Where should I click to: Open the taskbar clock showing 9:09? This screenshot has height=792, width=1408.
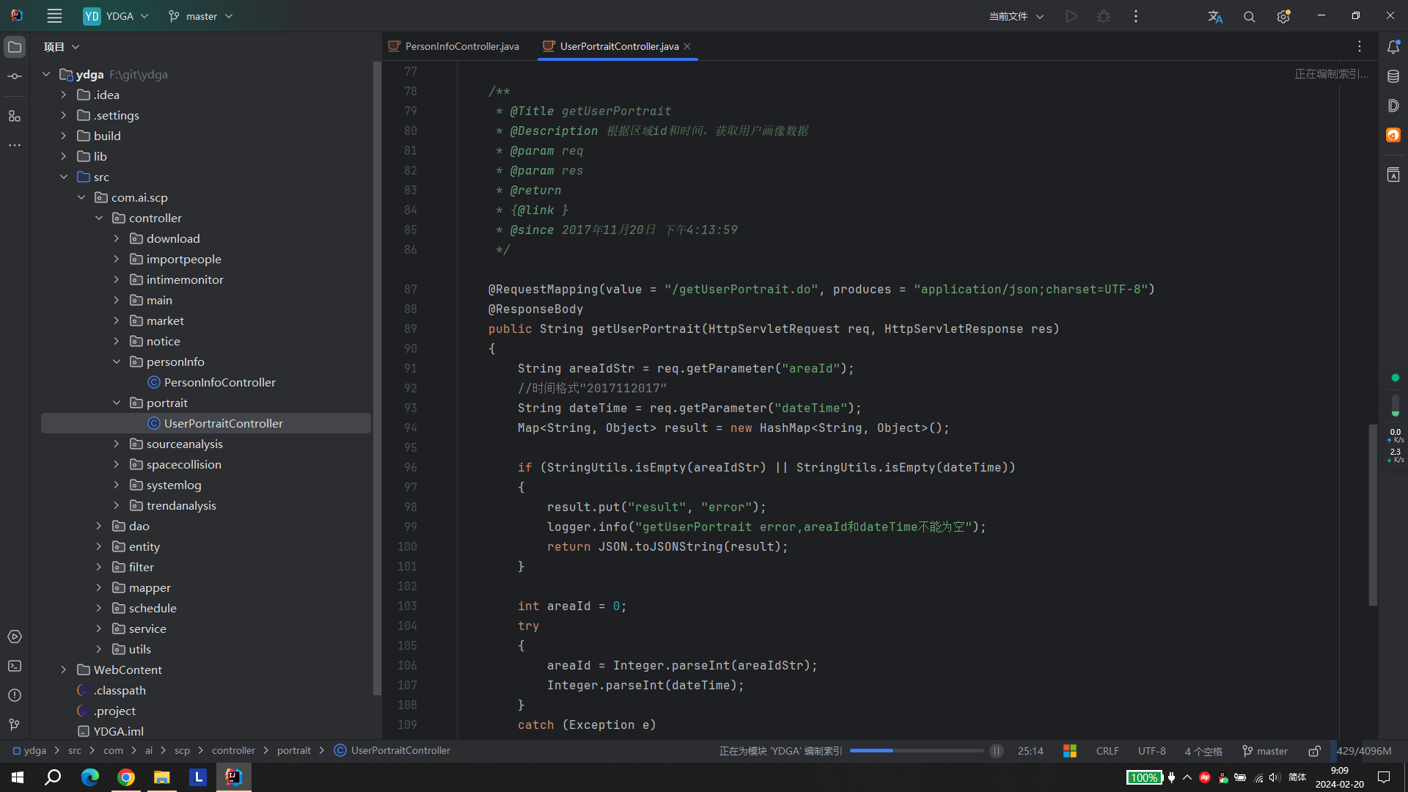(1340, 777)
